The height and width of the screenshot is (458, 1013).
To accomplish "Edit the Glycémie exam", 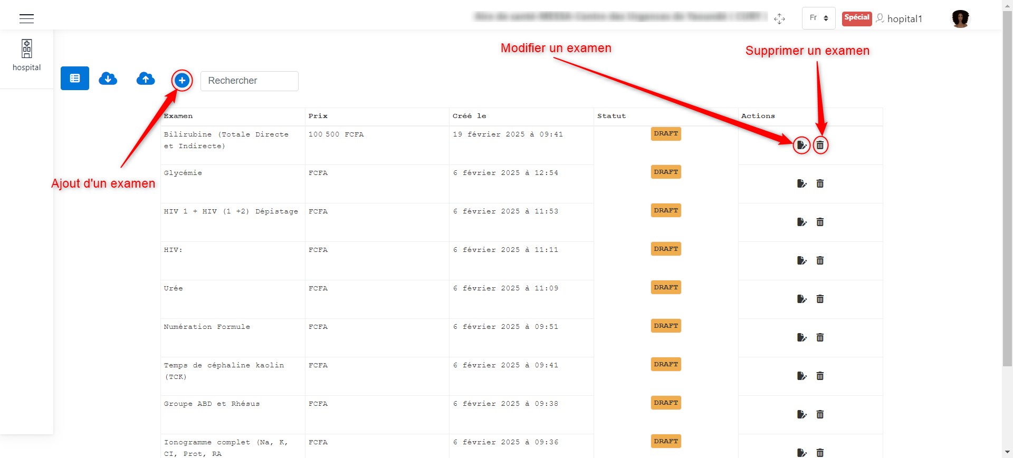I will point(802,183).
